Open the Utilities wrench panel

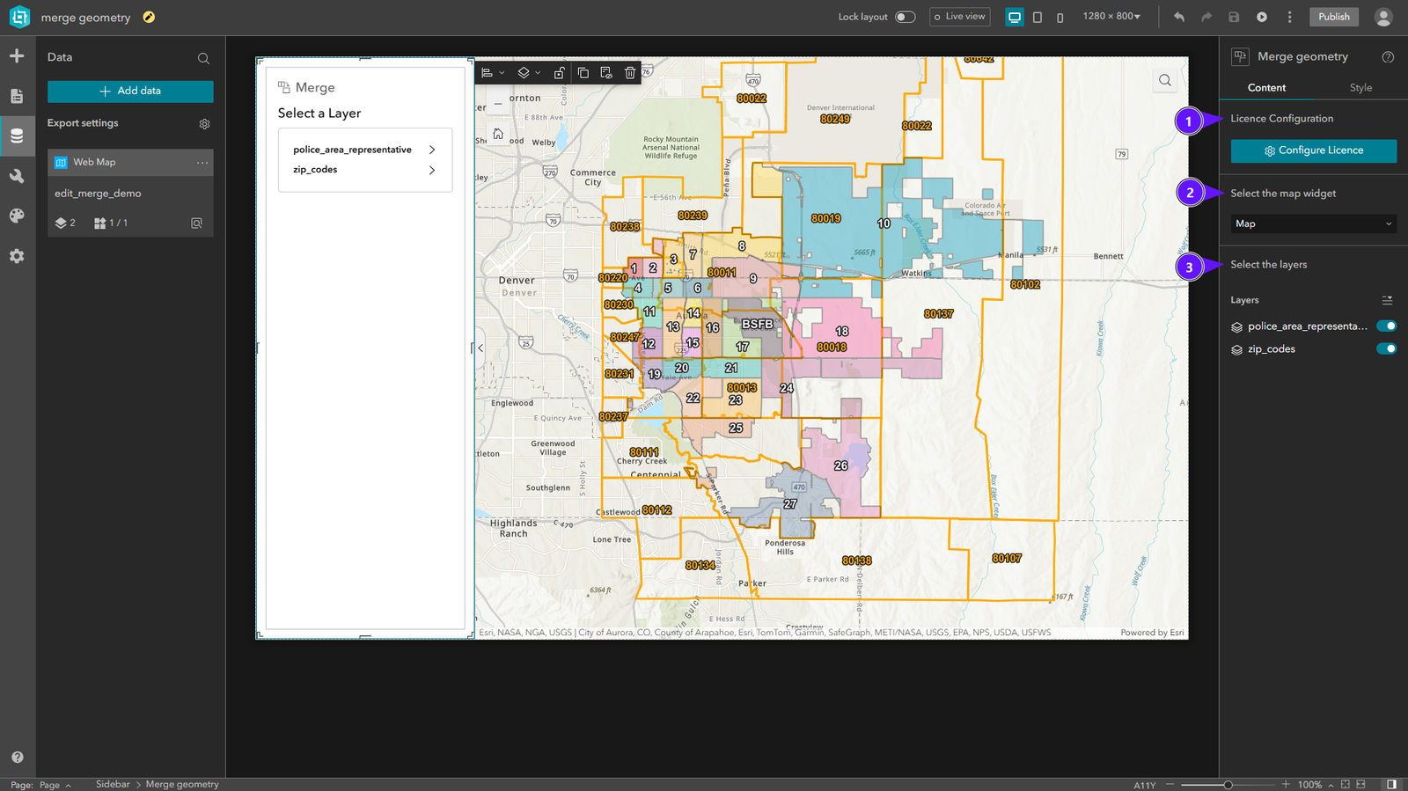pos(17,176)
